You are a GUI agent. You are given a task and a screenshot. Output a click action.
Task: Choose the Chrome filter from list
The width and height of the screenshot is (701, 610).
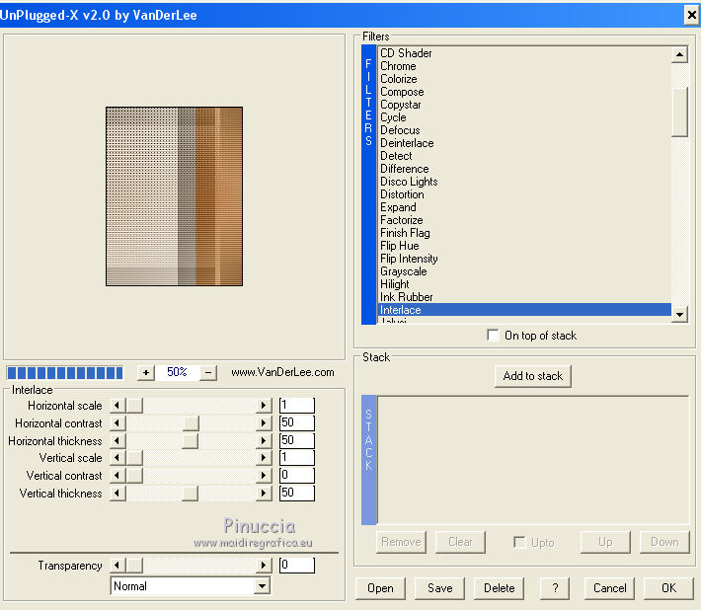click(x=398, y=66)
